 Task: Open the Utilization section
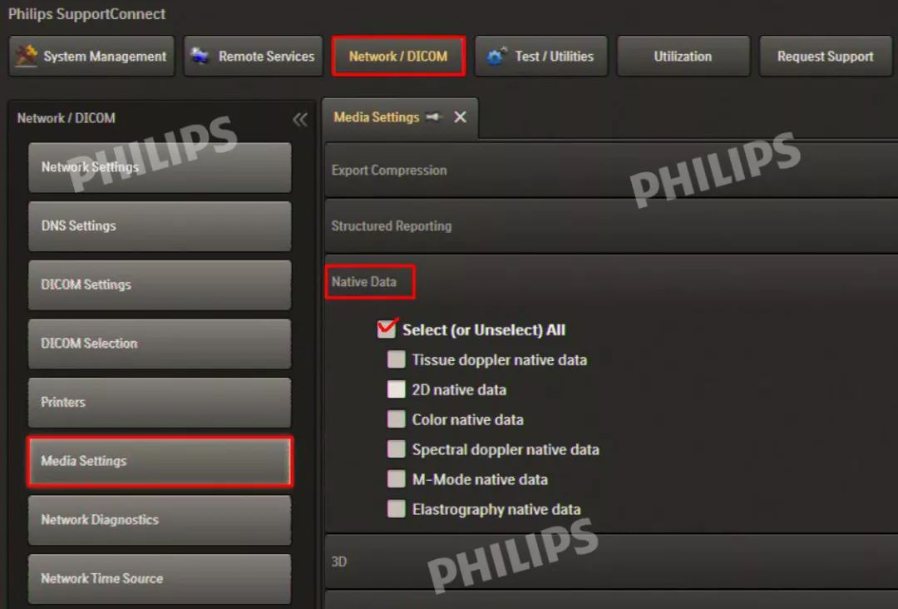coord(683,56)
